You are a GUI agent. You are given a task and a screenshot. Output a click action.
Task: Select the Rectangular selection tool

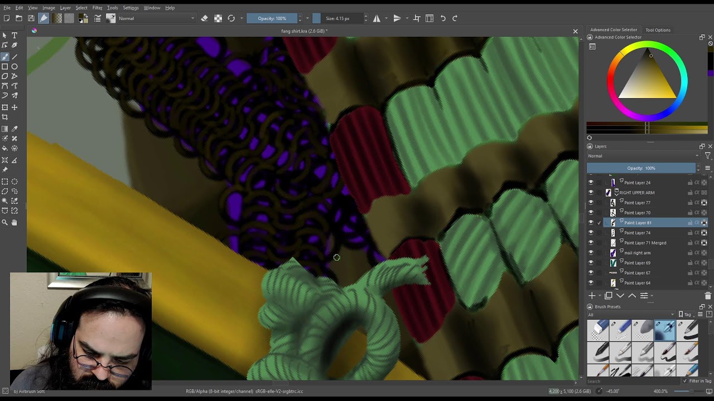tap(5, 182)
